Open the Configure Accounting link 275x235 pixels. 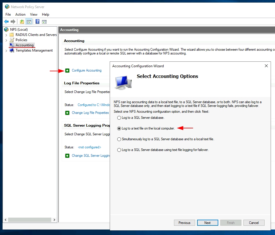87,70
